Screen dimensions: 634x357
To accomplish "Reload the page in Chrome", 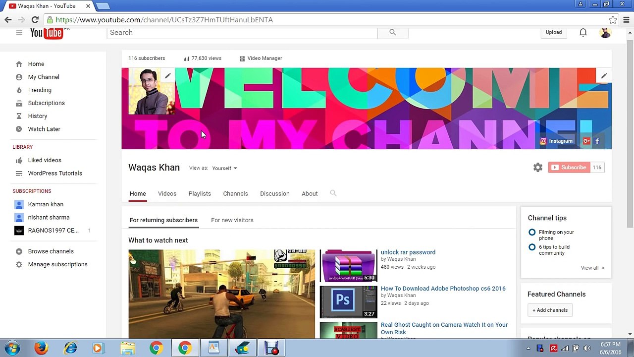I will [x=35, y=20].
